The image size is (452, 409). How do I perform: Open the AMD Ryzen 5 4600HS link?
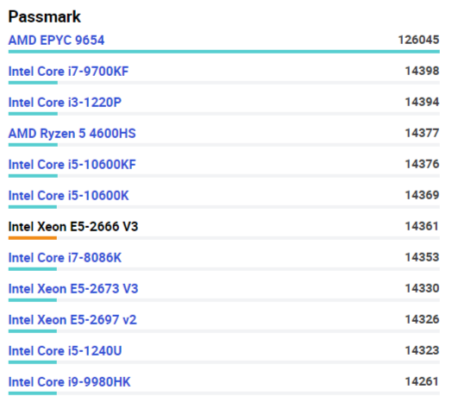coord(72,134)
